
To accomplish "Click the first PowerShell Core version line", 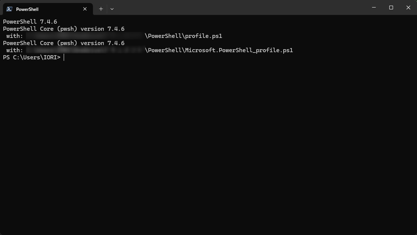I will [x=64, y=29].
